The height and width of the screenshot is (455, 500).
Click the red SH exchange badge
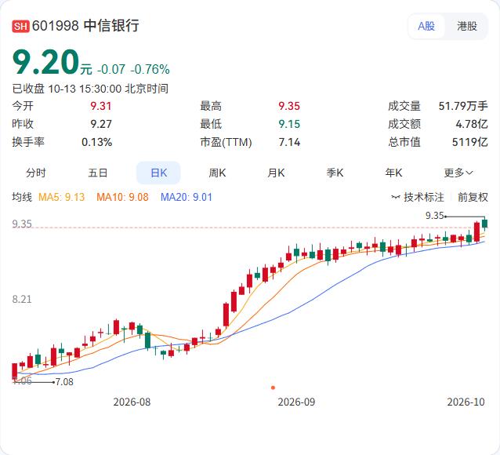20,26
